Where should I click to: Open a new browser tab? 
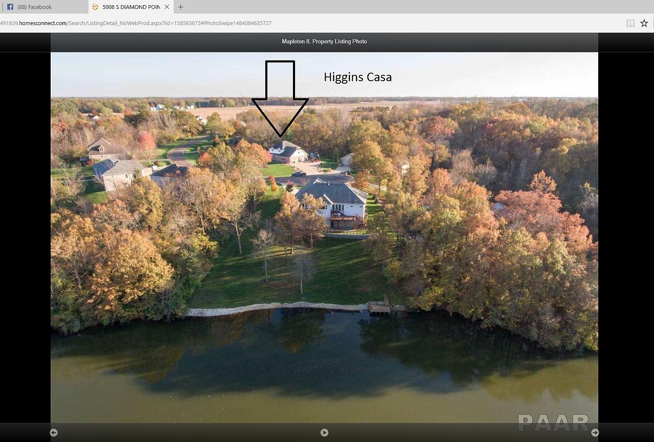pos(181,7)
